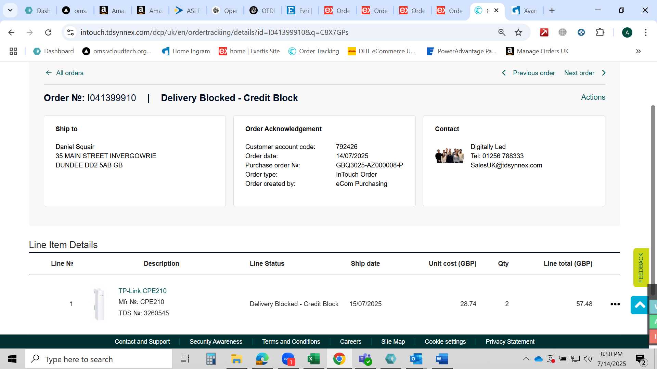Open the DHL eCommerce bookmark
The height and width of the screenshot is (369, 657).
click(x=381, y=51)
